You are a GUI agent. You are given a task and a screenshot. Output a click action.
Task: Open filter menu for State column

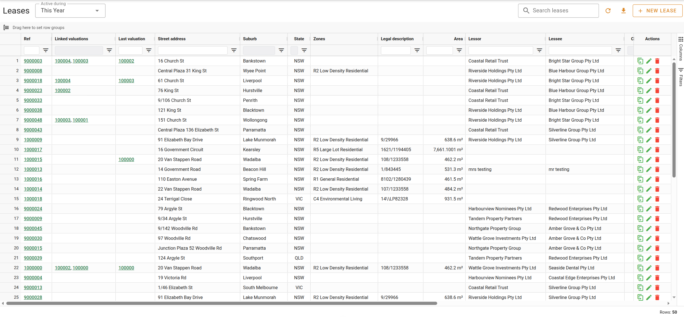click(x=304, y=50)
